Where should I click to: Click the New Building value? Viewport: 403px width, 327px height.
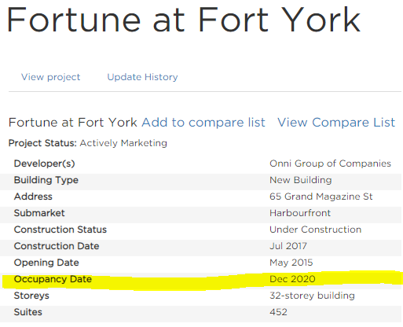coord(301,180)
